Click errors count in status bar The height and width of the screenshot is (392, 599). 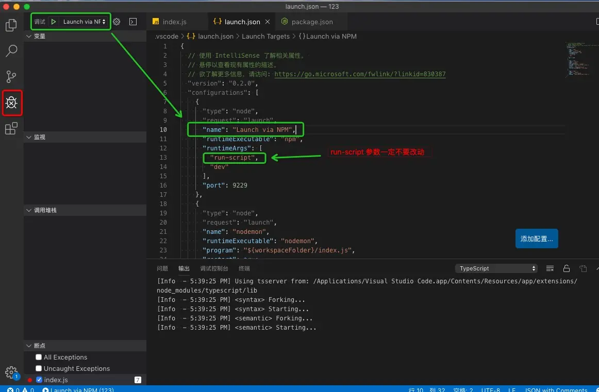click(x=14, y=390)
